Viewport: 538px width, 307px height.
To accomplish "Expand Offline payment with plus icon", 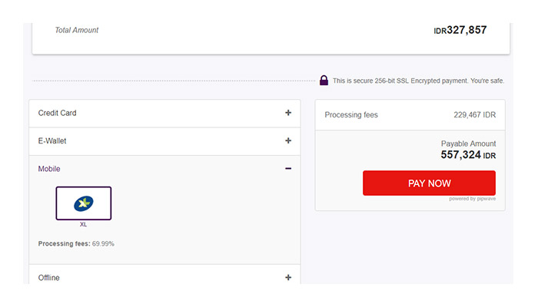I will tap(288, 278).
